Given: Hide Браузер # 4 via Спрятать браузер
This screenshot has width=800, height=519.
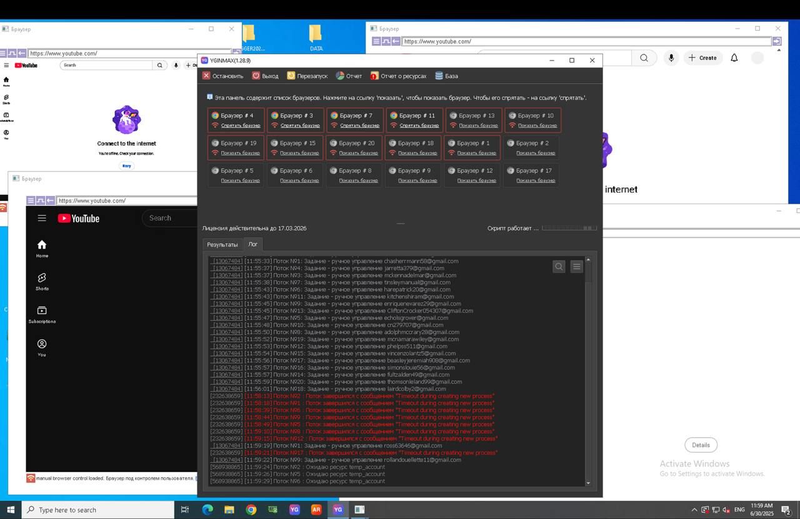Looking at the screenshot, I should [240, 126].
